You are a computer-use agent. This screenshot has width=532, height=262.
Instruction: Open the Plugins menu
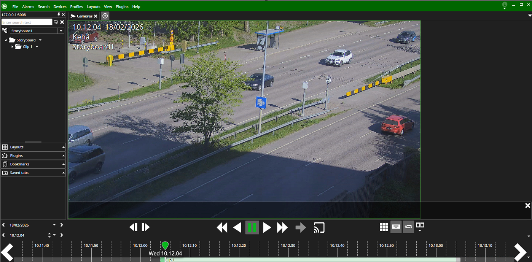122,6
